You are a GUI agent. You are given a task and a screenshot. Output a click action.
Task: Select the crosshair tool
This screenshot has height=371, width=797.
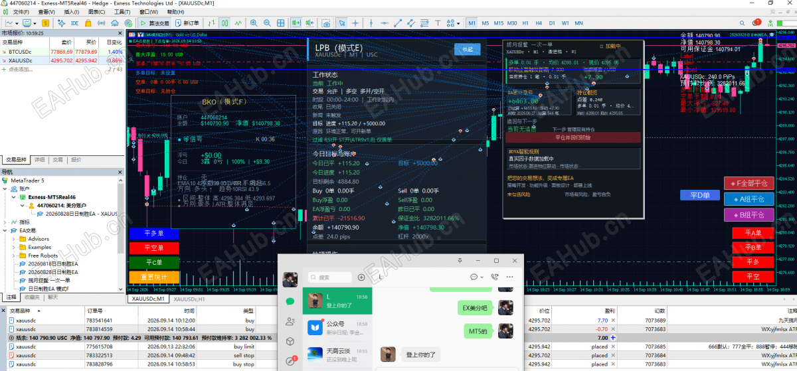tap(355, 23)
